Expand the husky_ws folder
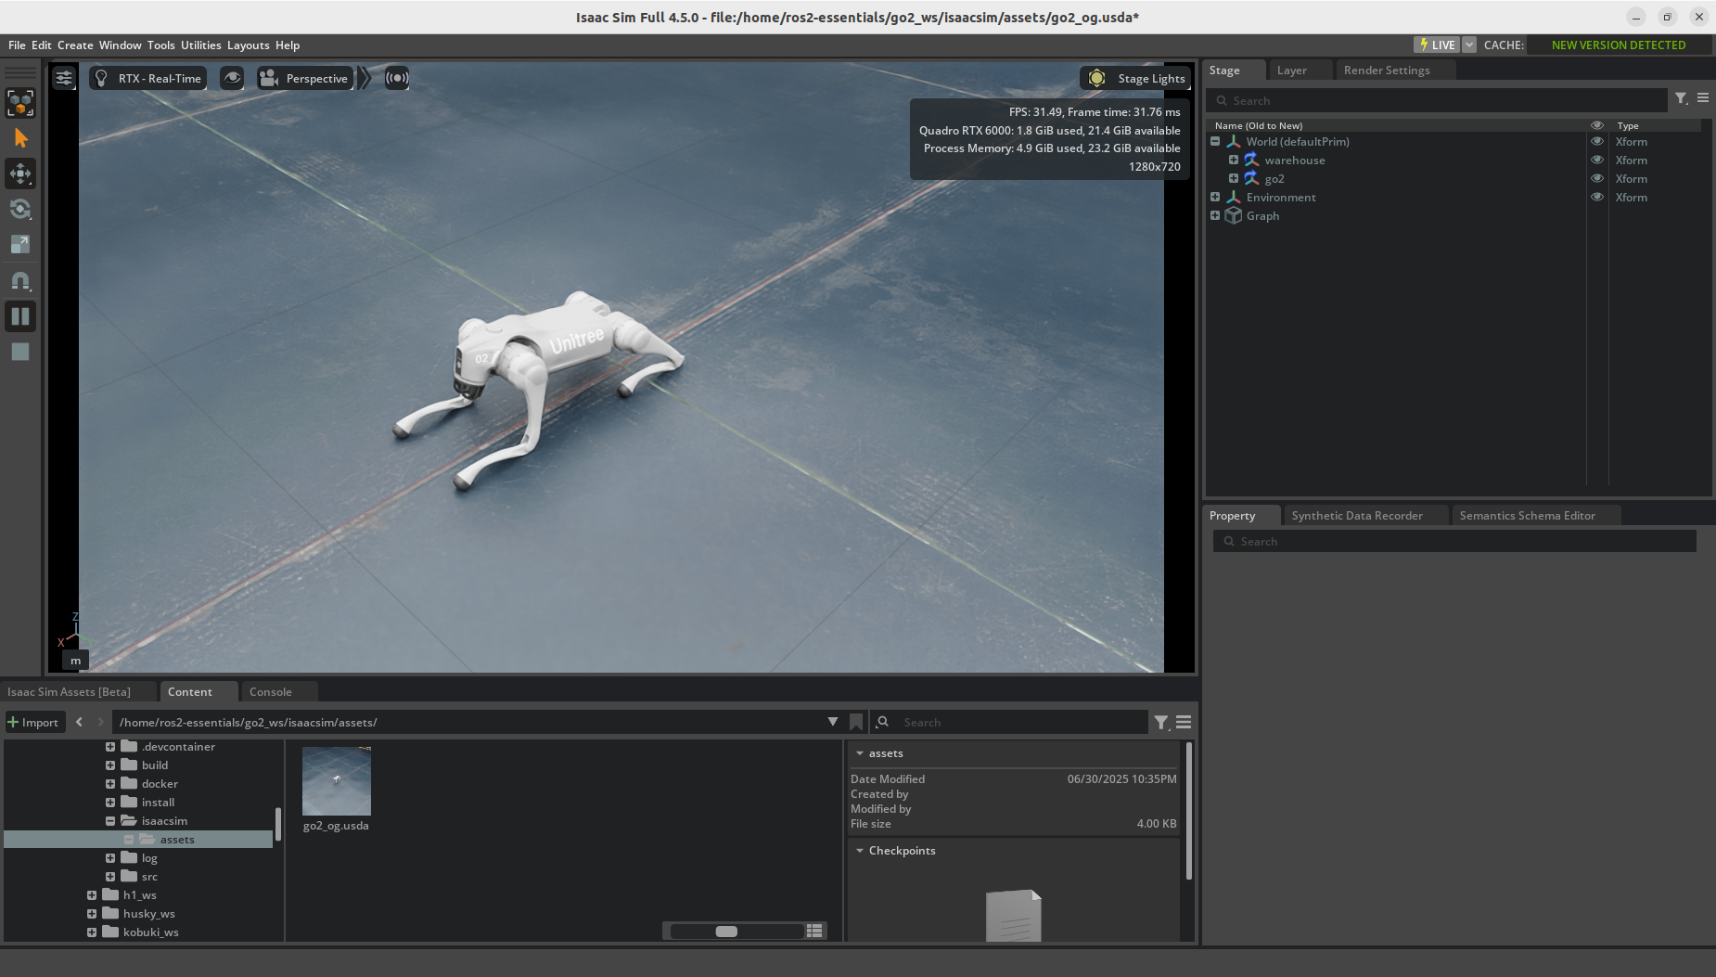Viewport: 1716px width, 977px height. (92, 914)
